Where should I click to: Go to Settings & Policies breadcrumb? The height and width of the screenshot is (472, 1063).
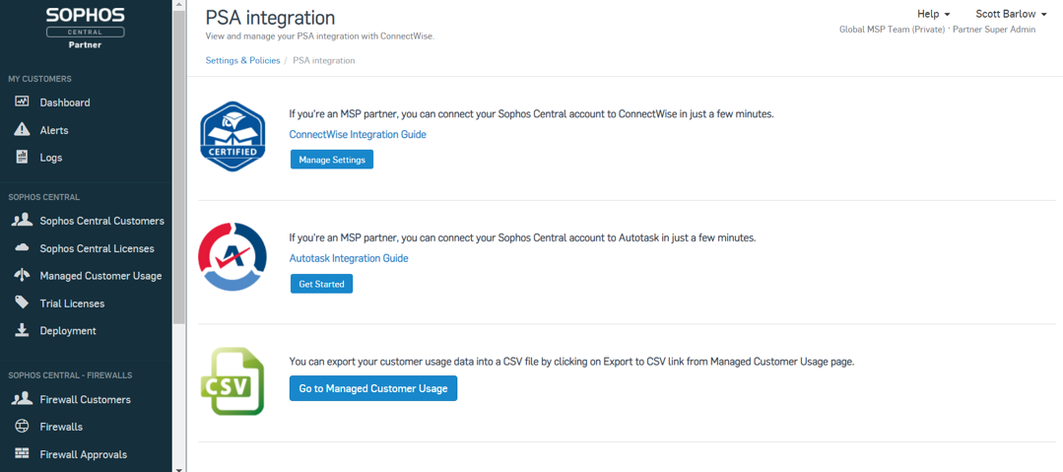pos(242,61)
